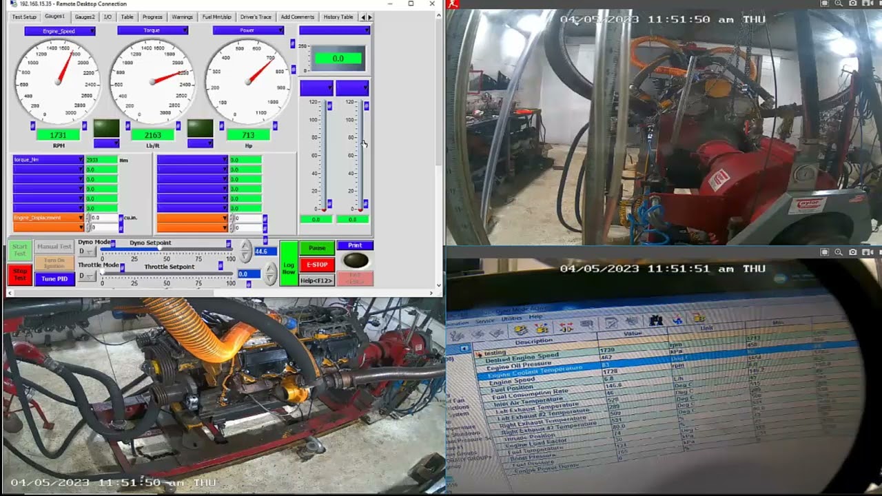The image size is (882, 496).
Task: Click magnifier icon on laptop-screen camera feed
Action: [x=839, y=252]
